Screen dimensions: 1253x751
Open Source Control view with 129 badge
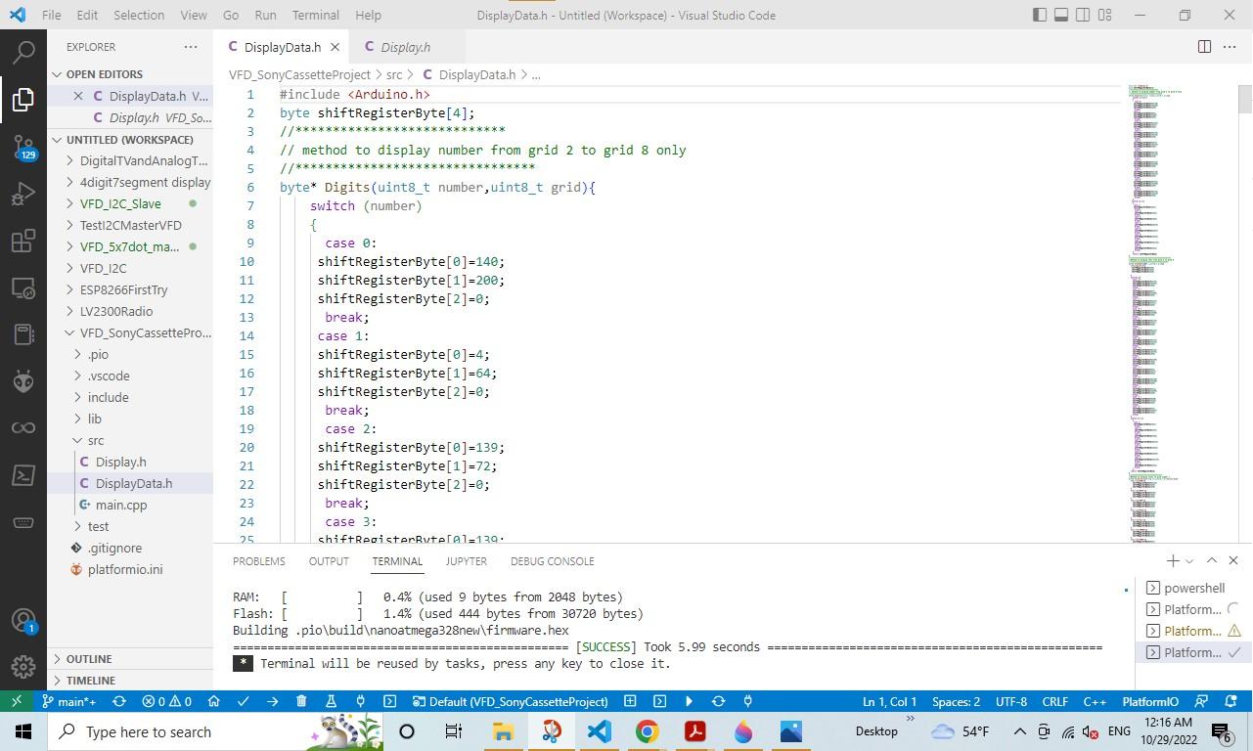point(23,147)
